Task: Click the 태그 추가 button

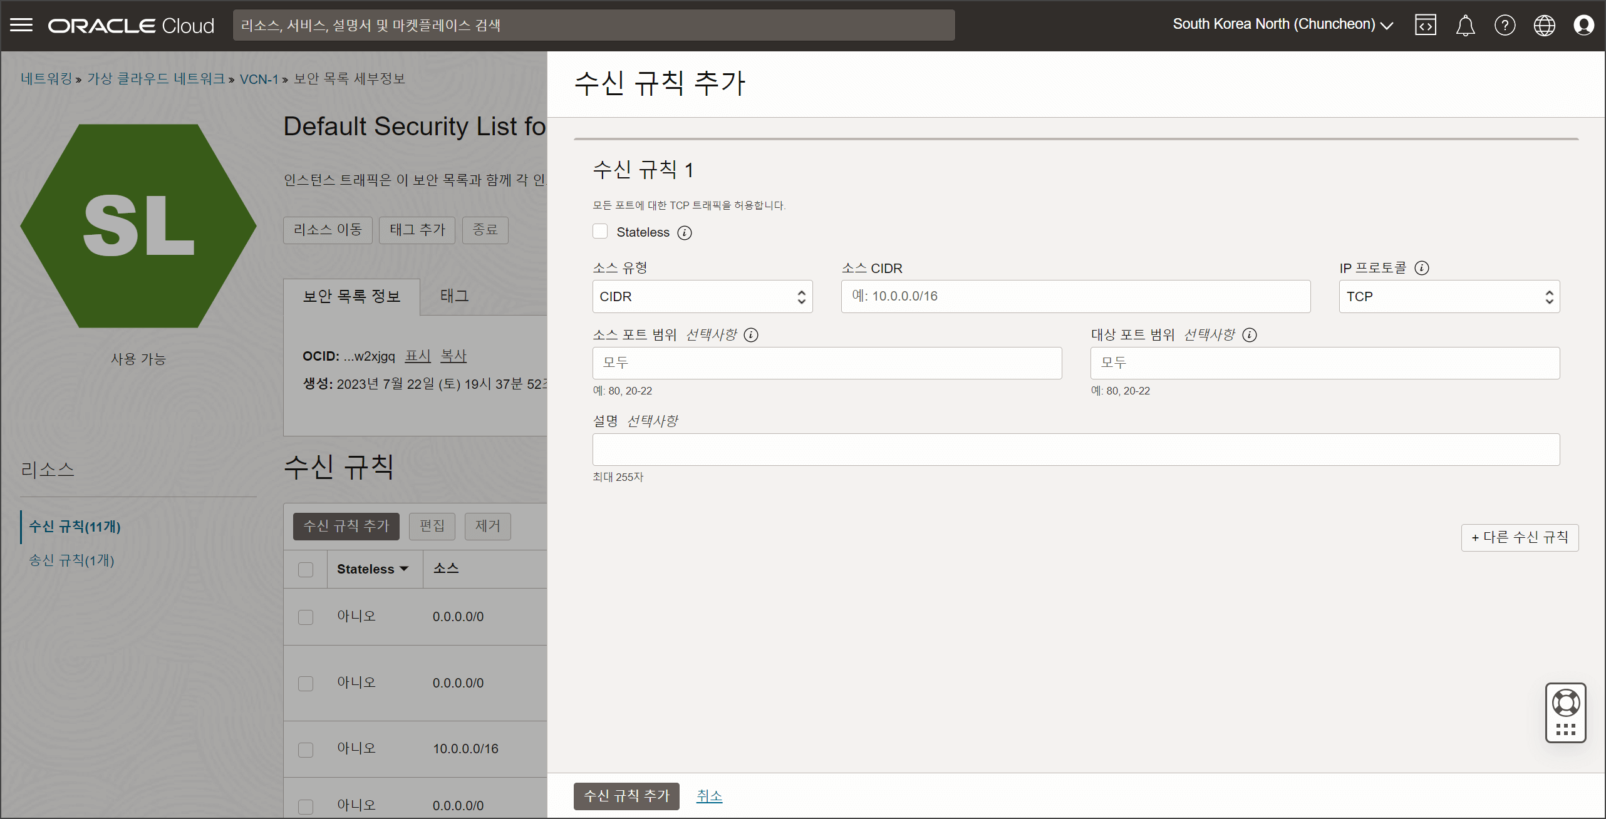Action: click(417, 230)
